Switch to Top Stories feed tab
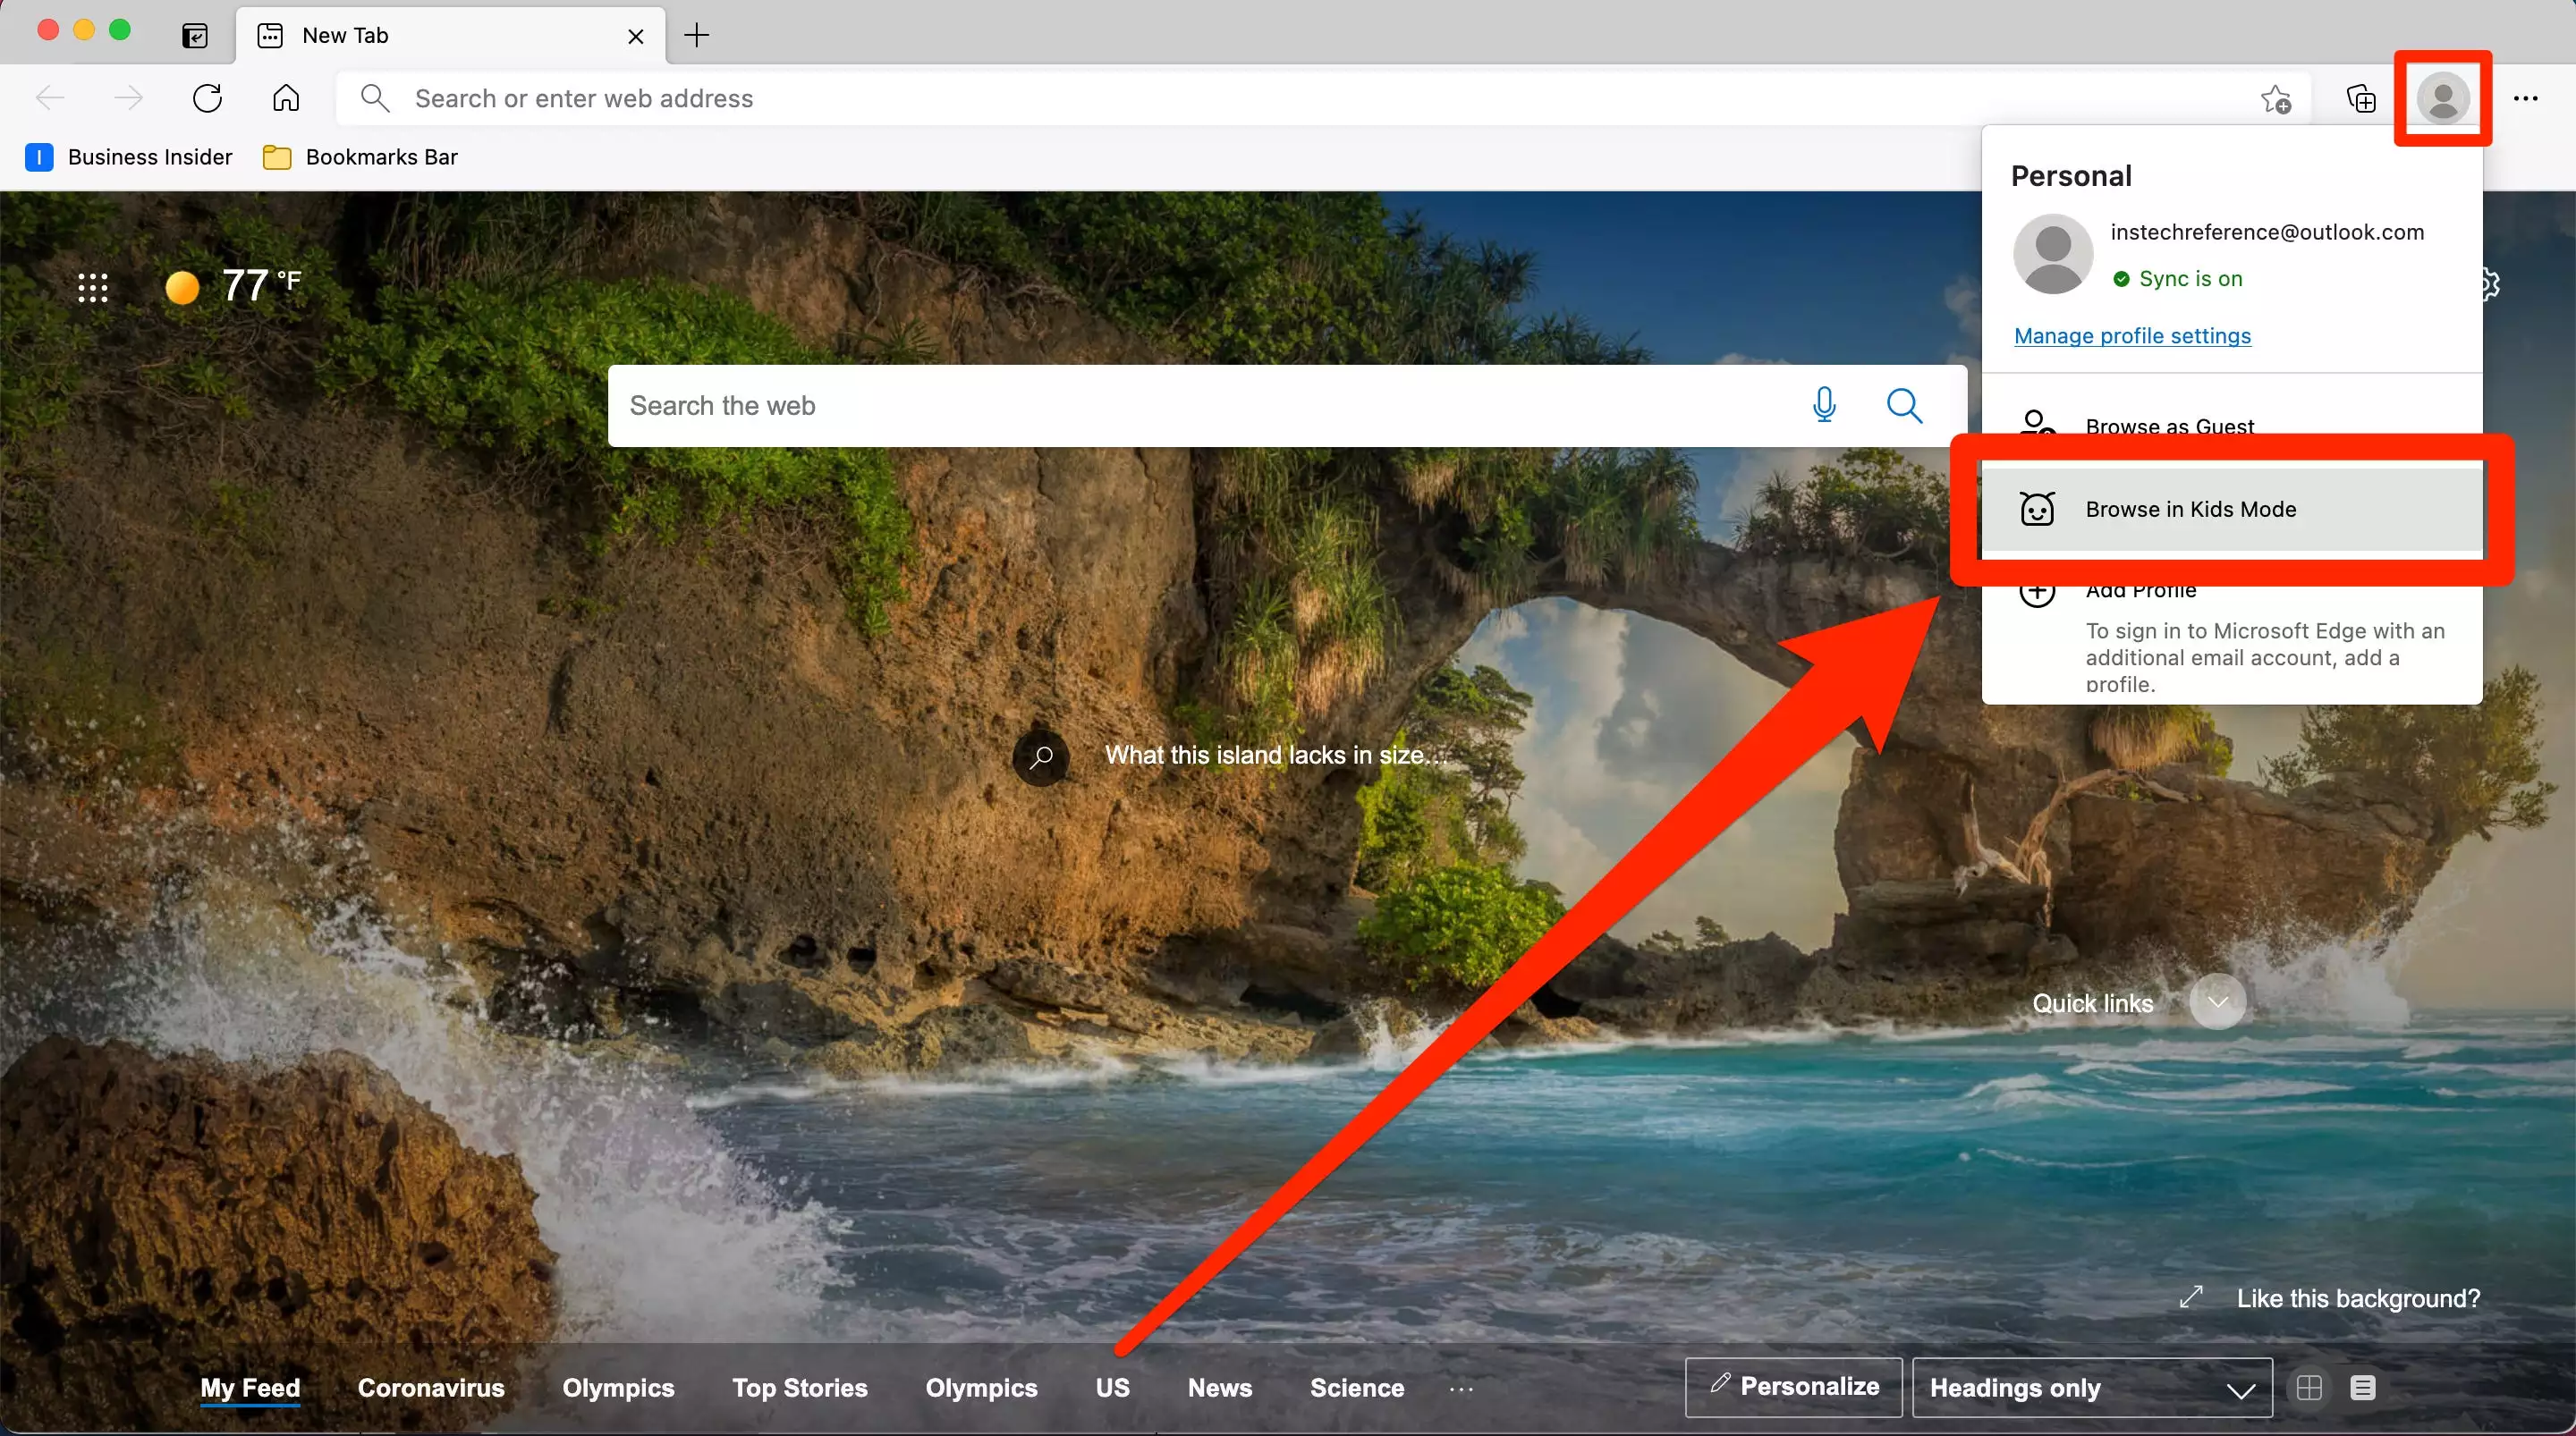The image size is (2576, 1436). pos(799,1388)
